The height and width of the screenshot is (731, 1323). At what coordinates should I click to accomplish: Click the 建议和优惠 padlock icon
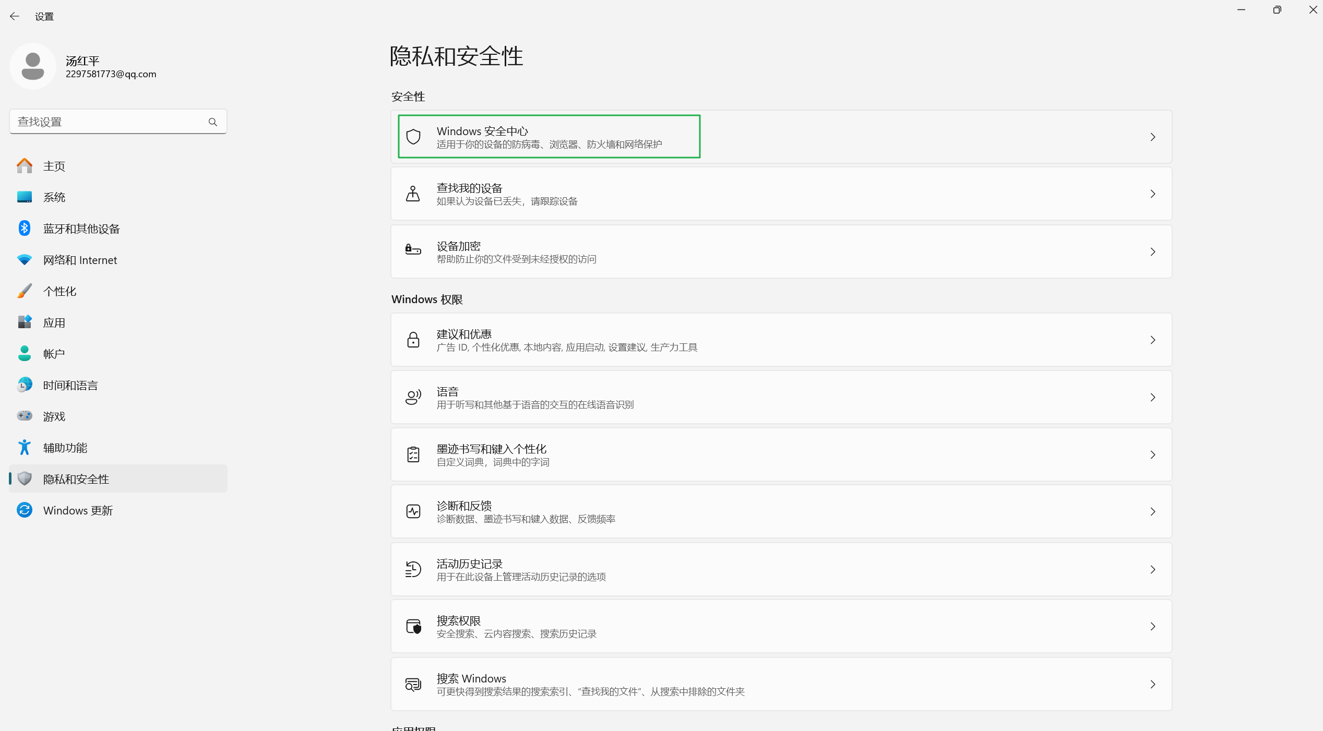coord(413,340)
